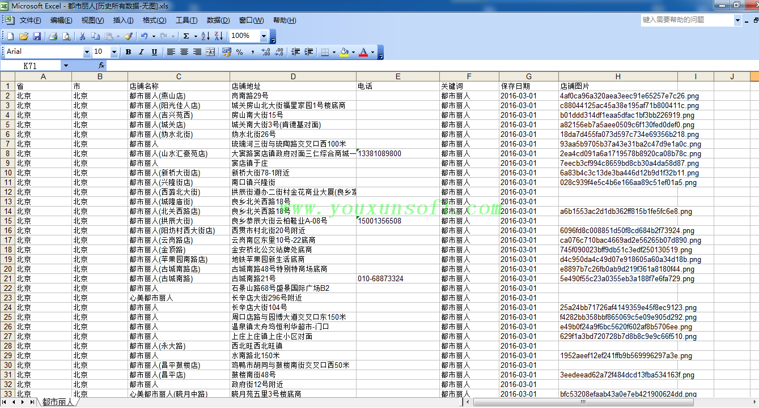This screenshot has height=408, width=759.
Task: Click the Borders icon
Action: click(x=324, y=52)
